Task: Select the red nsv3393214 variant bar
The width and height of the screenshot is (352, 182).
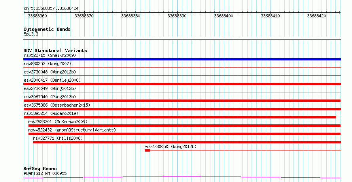Action: point(180,117)
